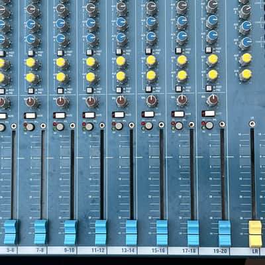
Task: Mute channel 17-18 with its mute button
Action: [178, 114]
